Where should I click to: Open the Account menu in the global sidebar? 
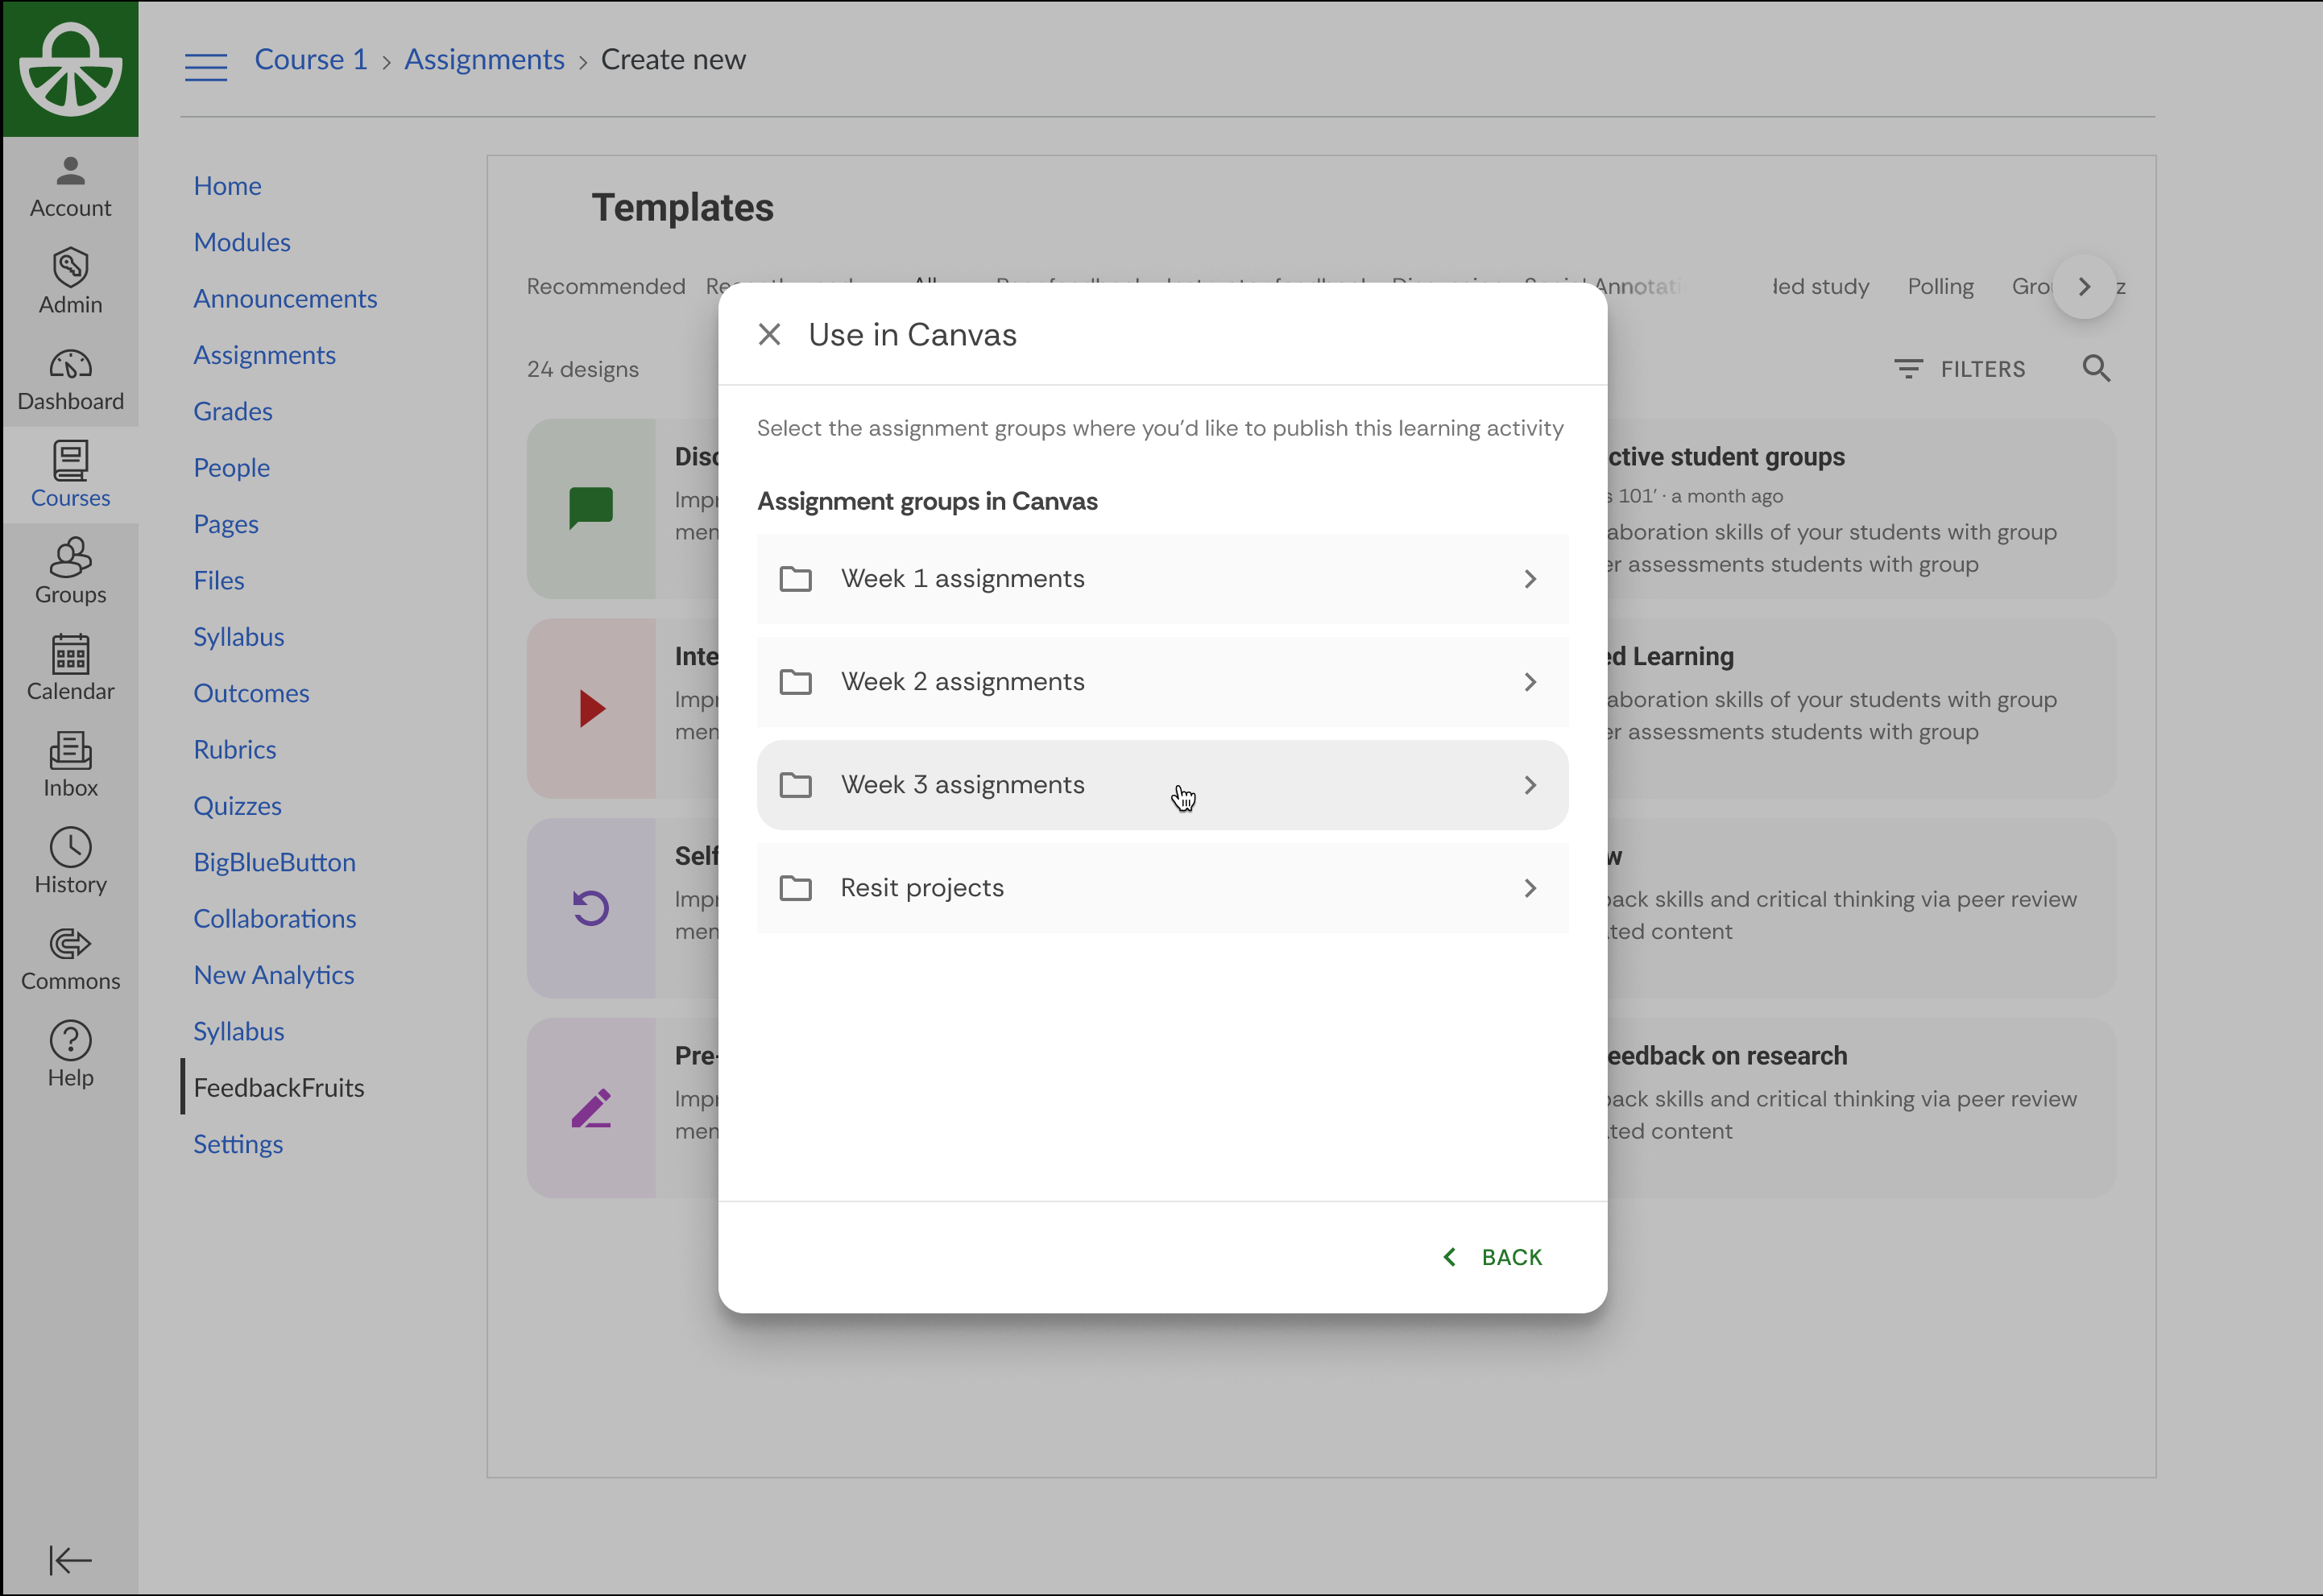(70, 186)
